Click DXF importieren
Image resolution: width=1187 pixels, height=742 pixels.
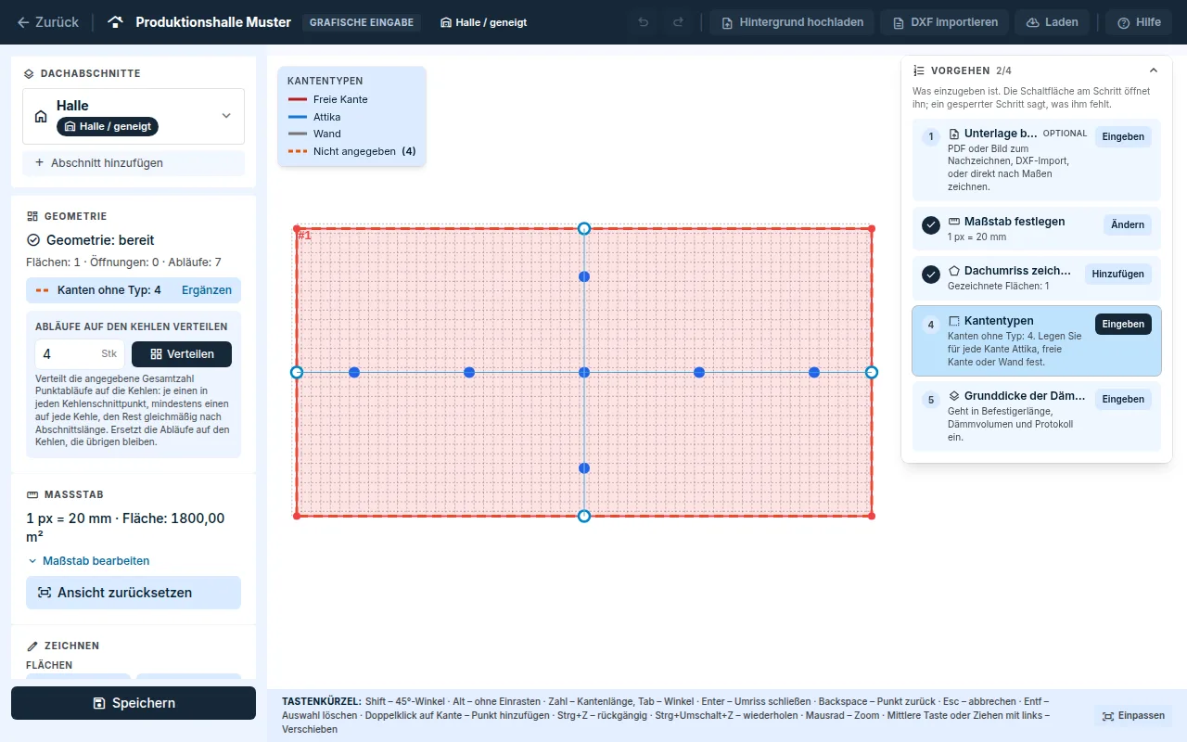[x=945, y=22]
